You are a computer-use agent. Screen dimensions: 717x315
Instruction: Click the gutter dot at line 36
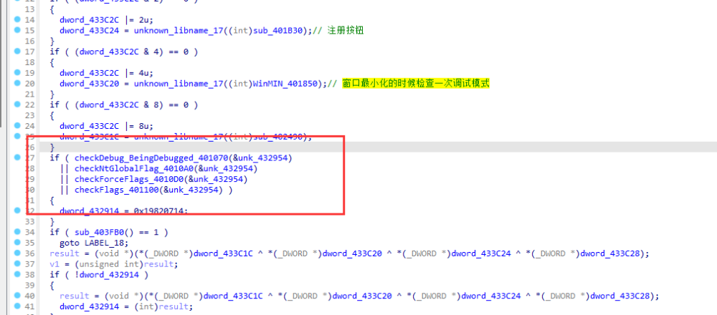tap(16, 253)
